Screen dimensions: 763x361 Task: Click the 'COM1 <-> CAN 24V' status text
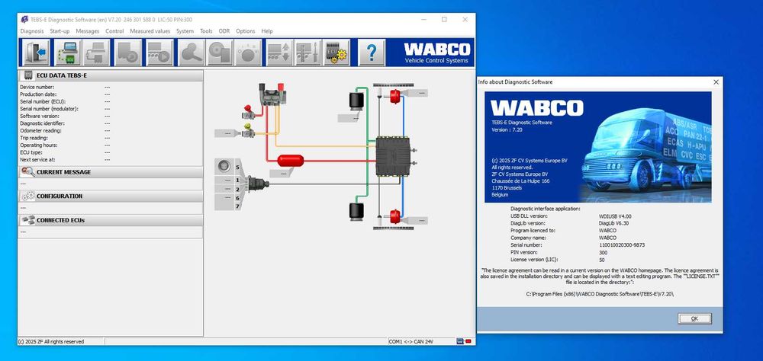[410, 341]
